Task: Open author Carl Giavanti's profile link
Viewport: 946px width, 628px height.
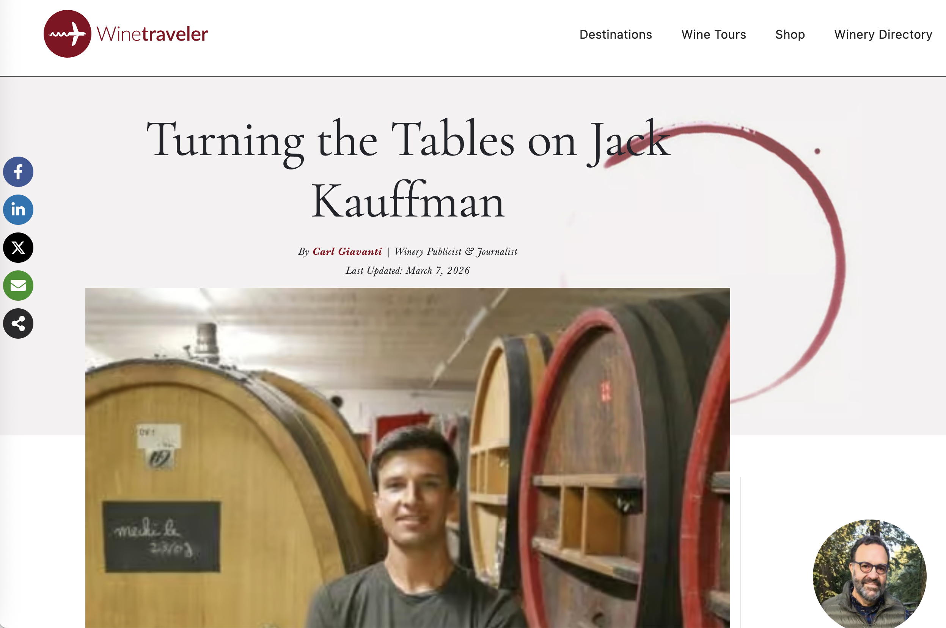Action: click(347, 251)
